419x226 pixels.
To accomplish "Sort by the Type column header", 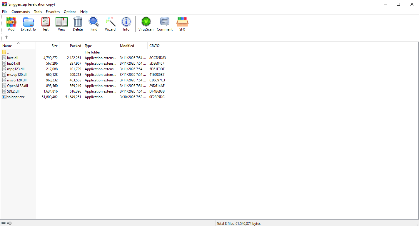I will [101, 46].
